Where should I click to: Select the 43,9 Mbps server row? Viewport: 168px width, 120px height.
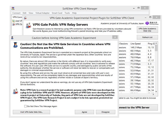137,74
